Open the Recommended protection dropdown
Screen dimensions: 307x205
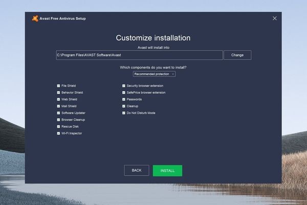(154, 74)
